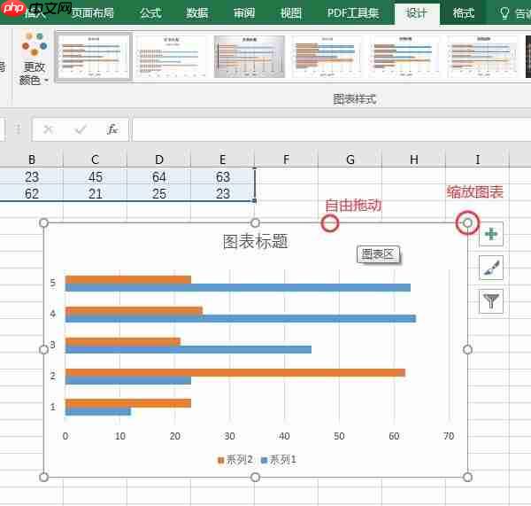
Task: Open the chart elements plus button
Action: coord(491,234)
